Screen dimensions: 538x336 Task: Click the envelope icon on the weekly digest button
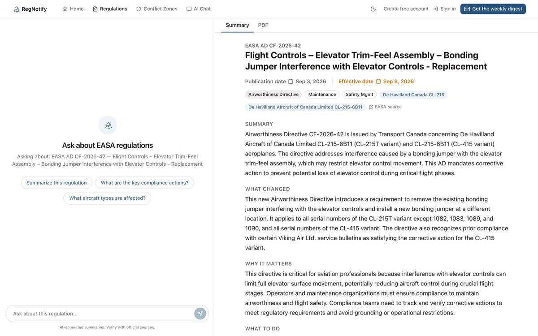pos(467,9)
